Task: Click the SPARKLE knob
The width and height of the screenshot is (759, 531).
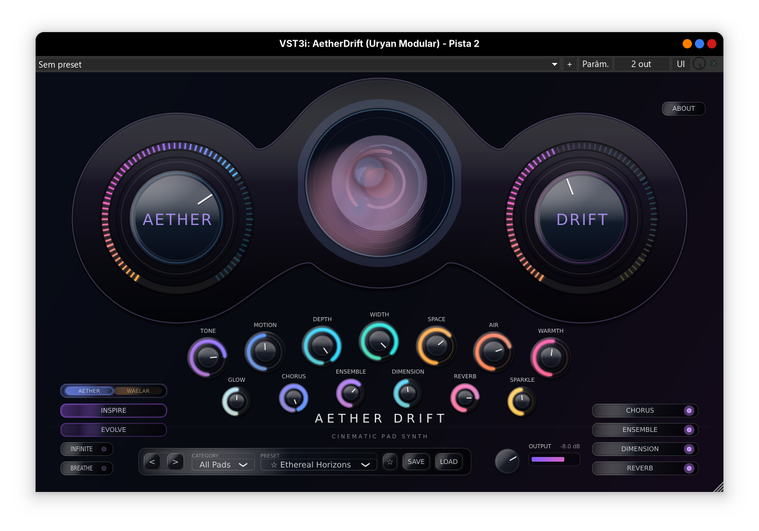Action: pos(522,401)
